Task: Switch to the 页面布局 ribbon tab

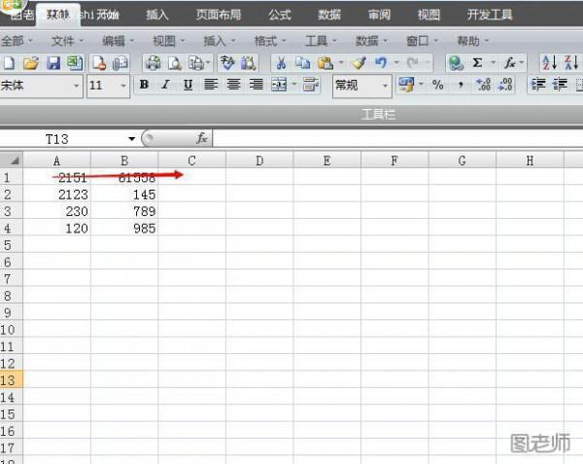Action: (219, 15)
